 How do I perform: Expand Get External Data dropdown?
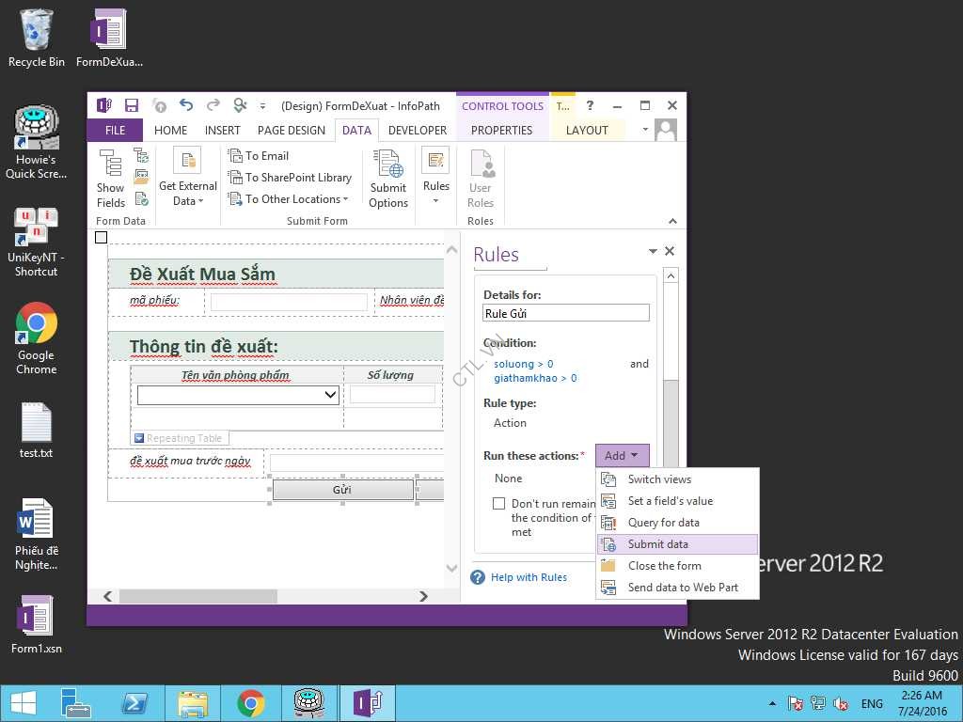tap(187, 180)
